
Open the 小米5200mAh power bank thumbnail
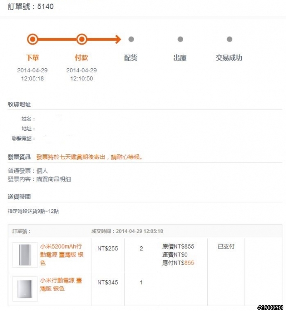(x=25, y=255)
